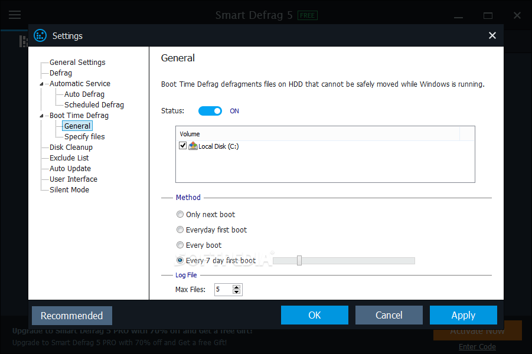The height and width of the screenshot is (354, 532).
Task: Close the Smart Defrag main window
Action: 517,15
